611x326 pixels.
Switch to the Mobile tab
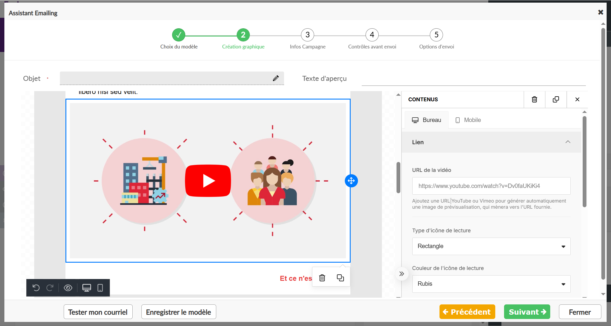468,120
